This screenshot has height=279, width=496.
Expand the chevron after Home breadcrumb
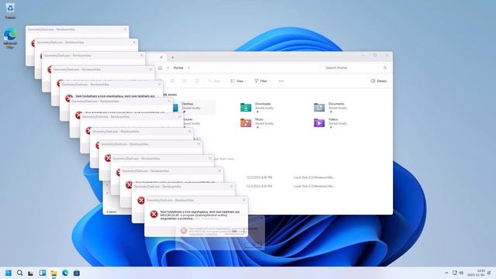(189, 67)
